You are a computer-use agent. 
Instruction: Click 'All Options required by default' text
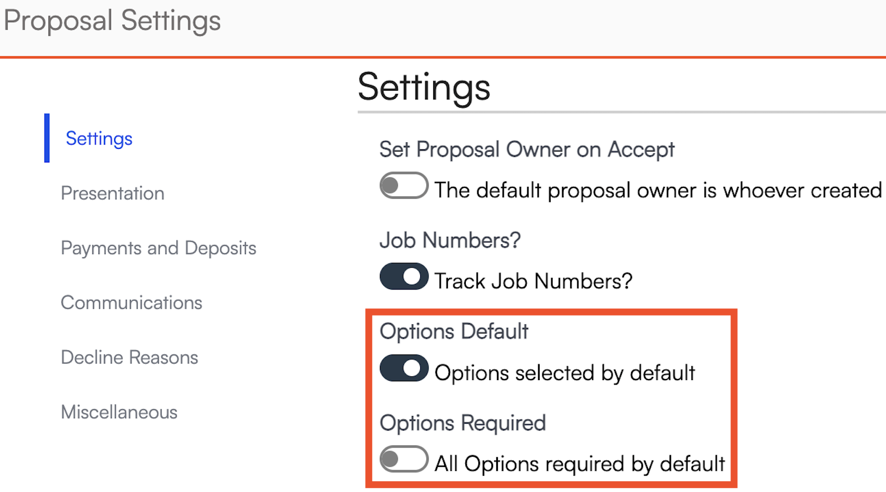579,464
